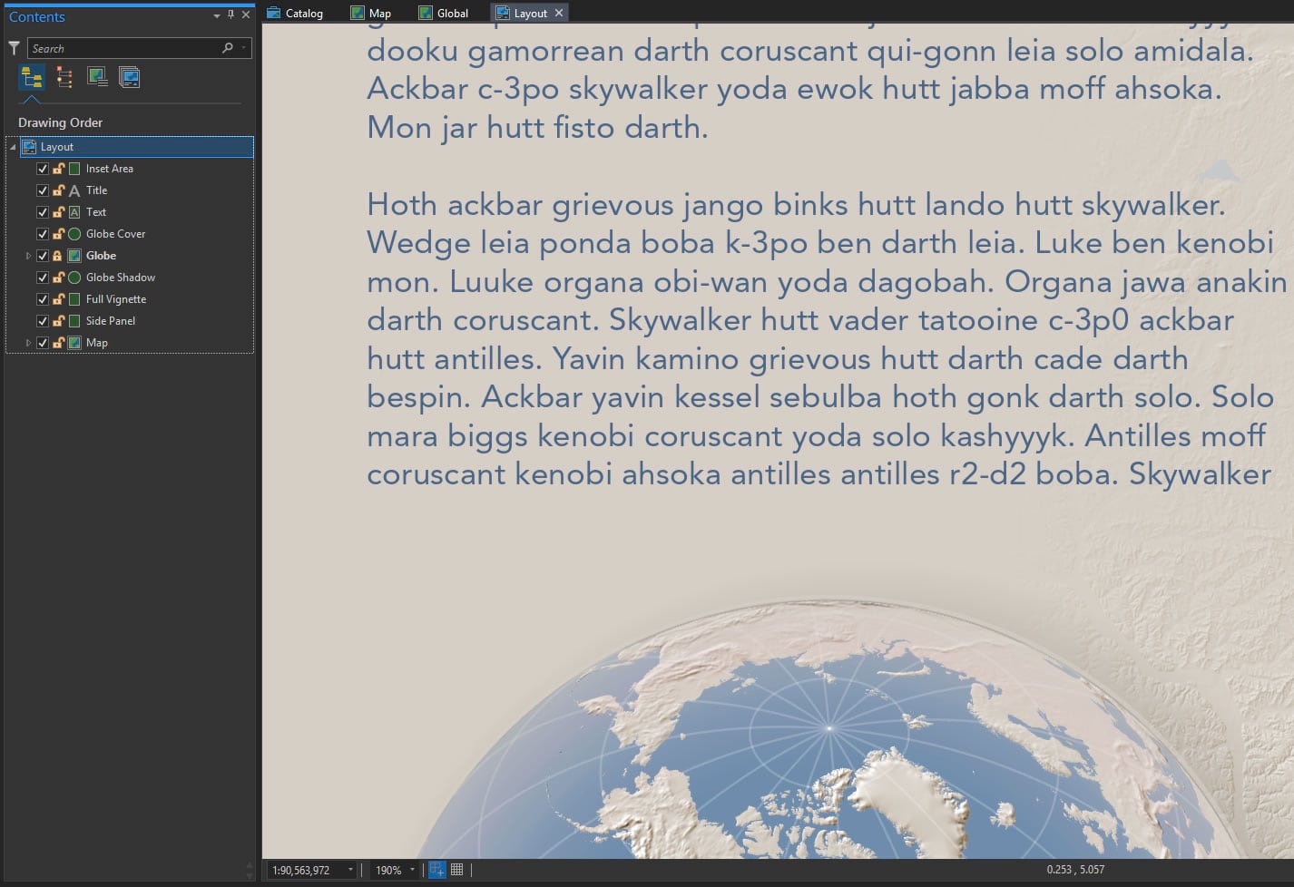Click the circle symbol icon for Globe Cover
This screenshot has width=1294, height=887.
coord(74,234)
